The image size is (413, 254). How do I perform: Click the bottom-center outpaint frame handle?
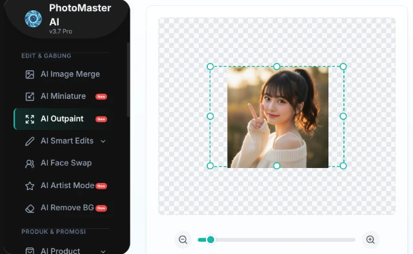[277, 165]
